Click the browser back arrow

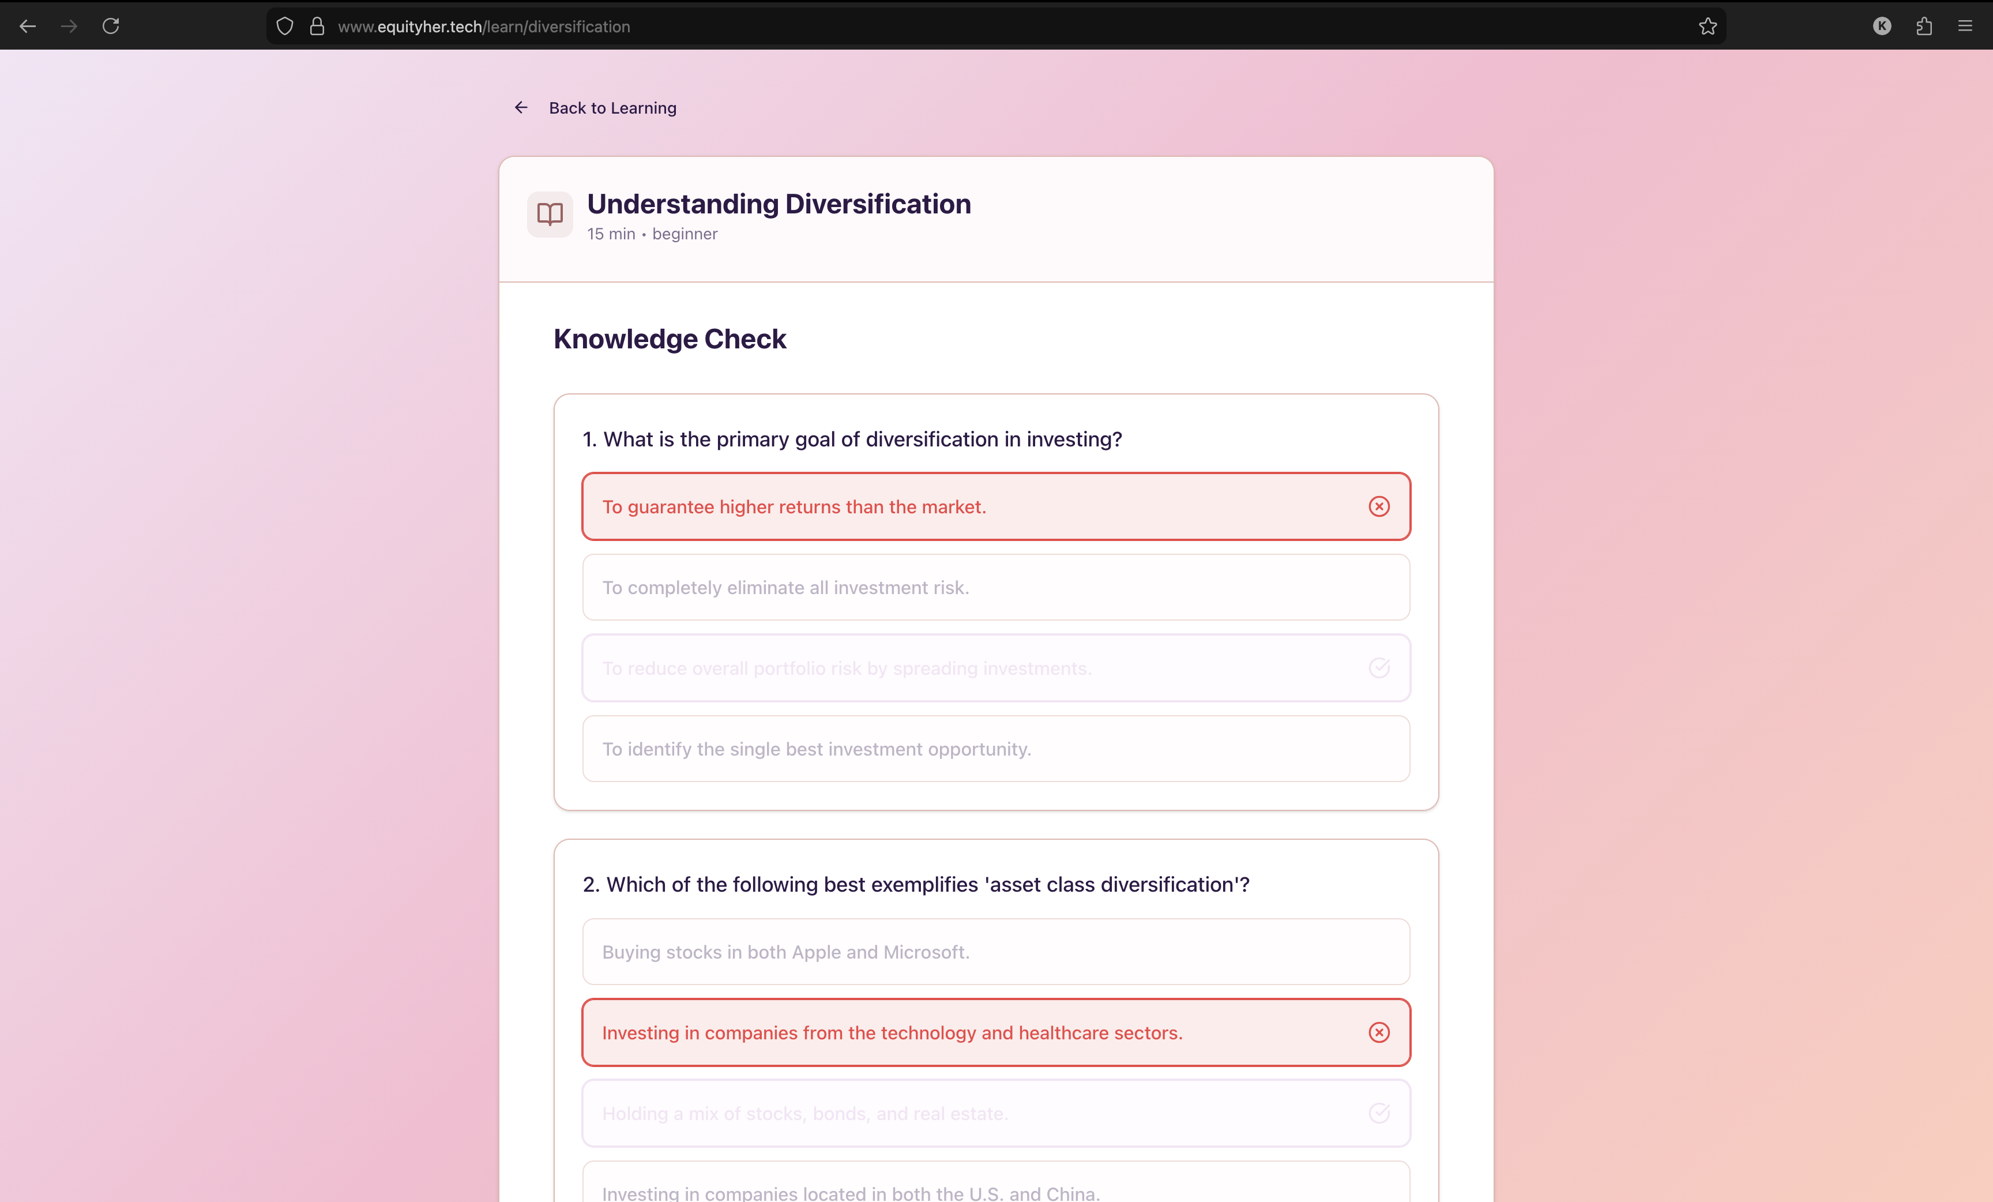pyautogui.click(x=28, y=26)
